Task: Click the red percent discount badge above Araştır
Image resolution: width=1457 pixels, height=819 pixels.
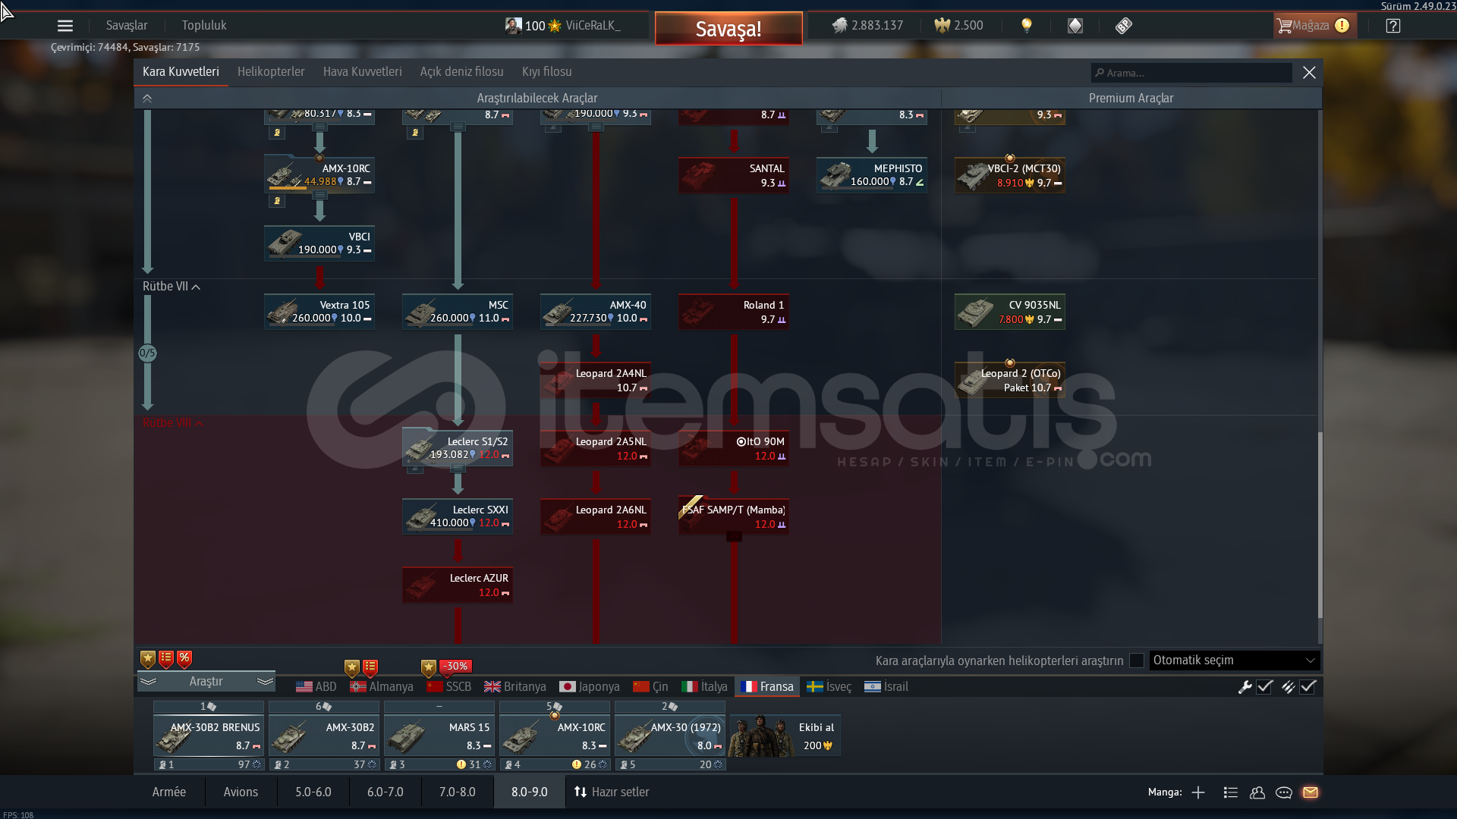Action: click(184, 659)
